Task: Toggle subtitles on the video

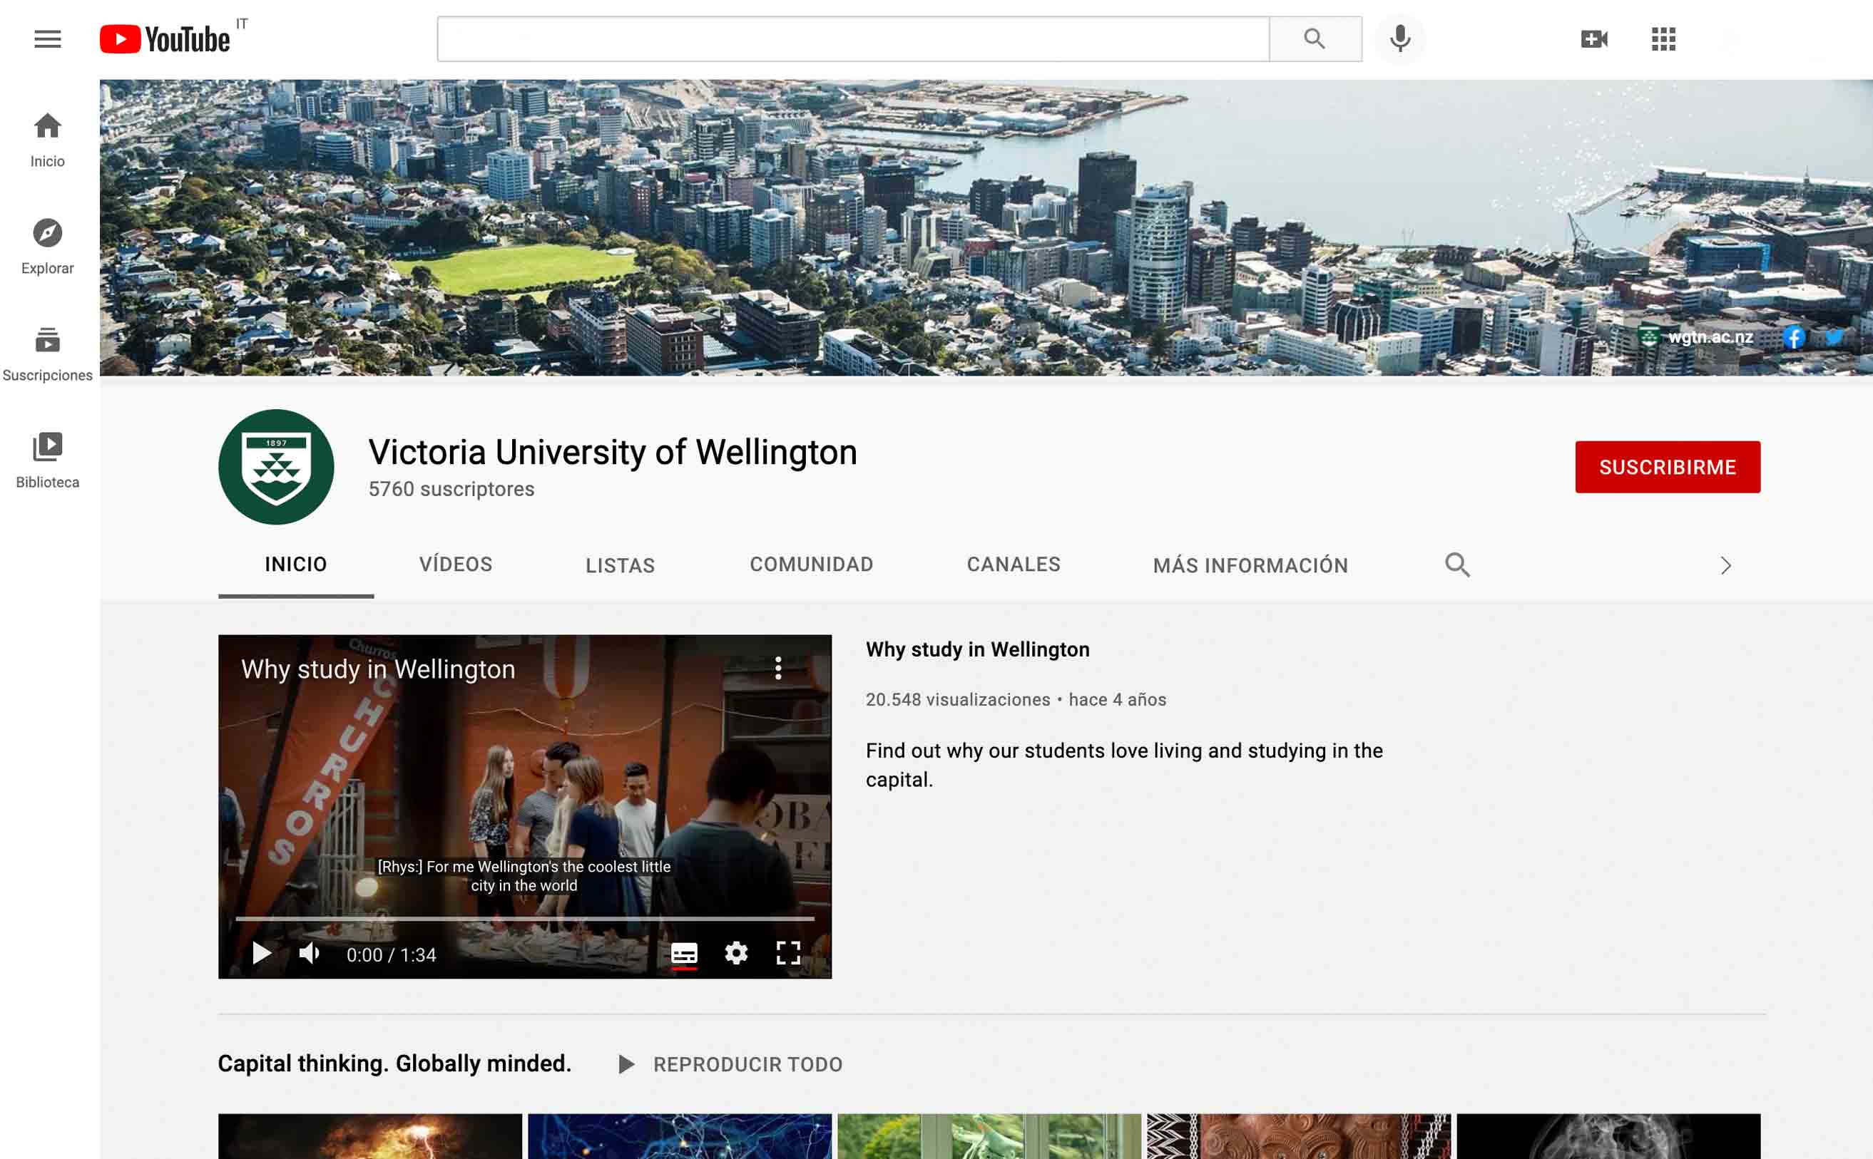Action: [684, 954]
